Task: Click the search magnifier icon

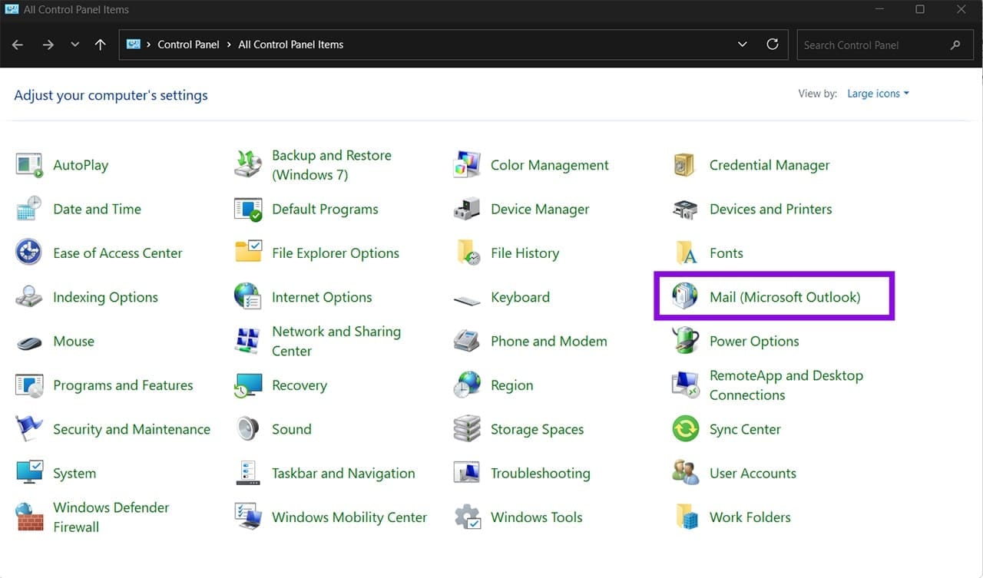Action: tap(955, 45)
